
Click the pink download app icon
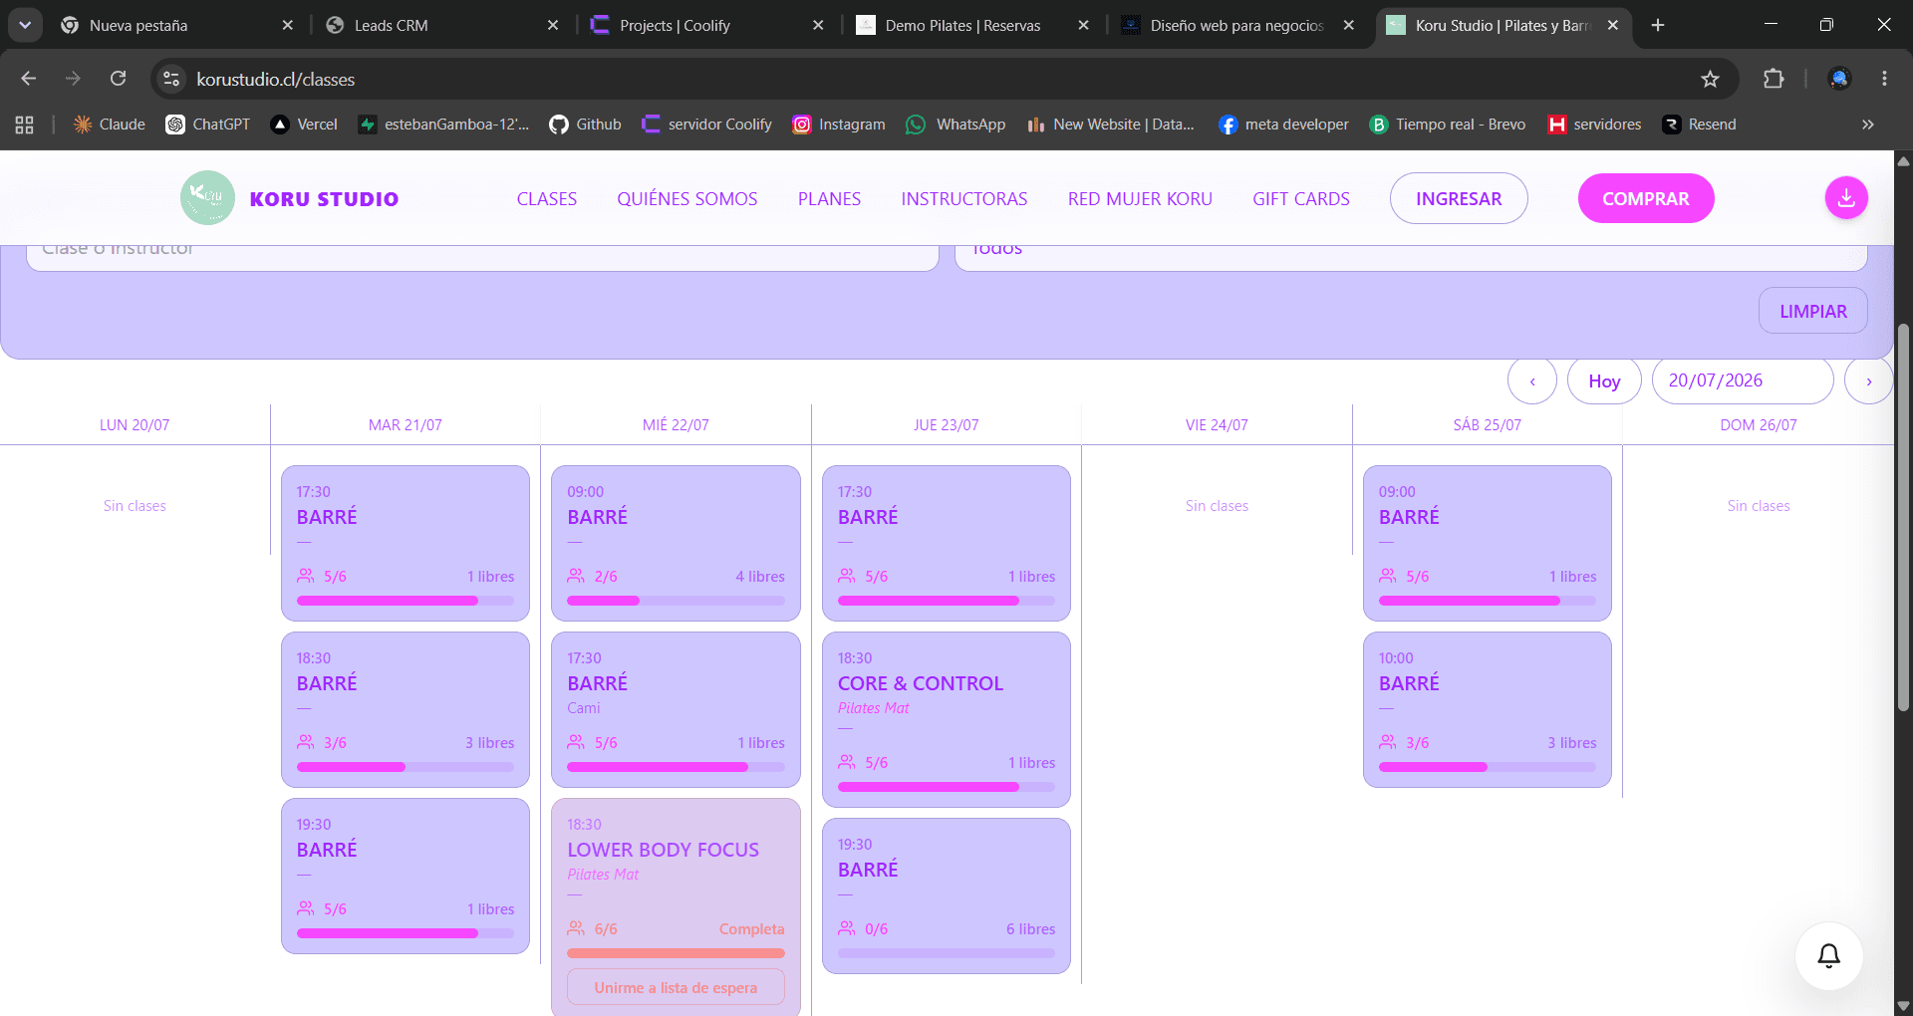point(1846,198)
